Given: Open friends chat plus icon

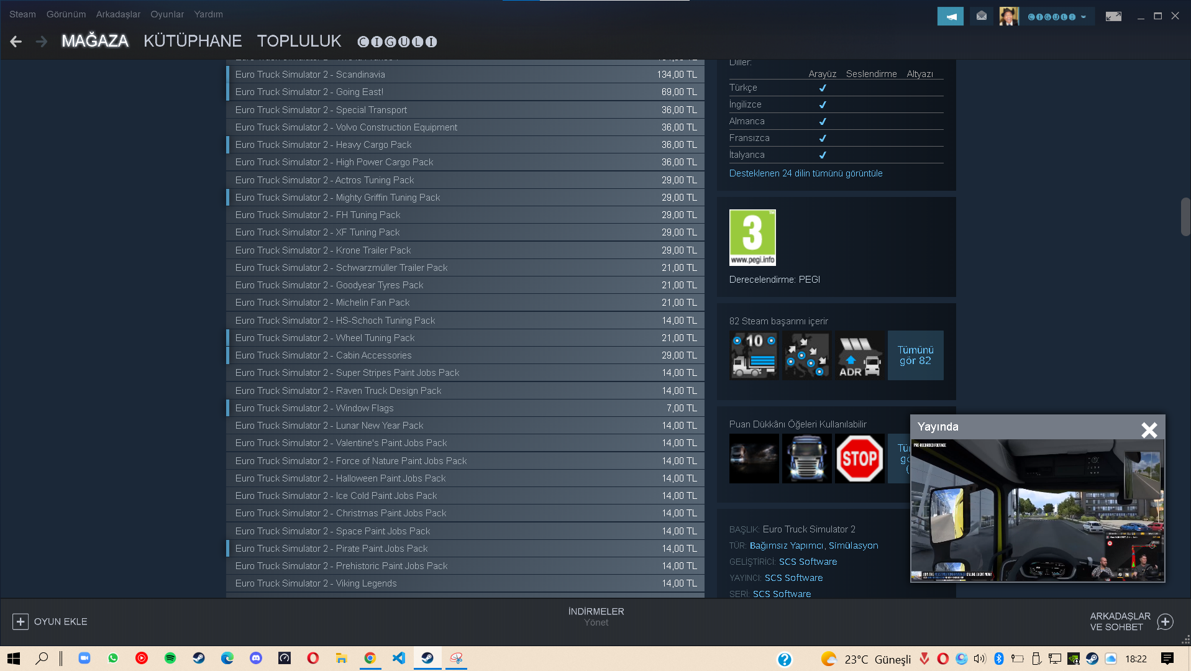Looking at the screenshot, I should (x=1166, y=621).
